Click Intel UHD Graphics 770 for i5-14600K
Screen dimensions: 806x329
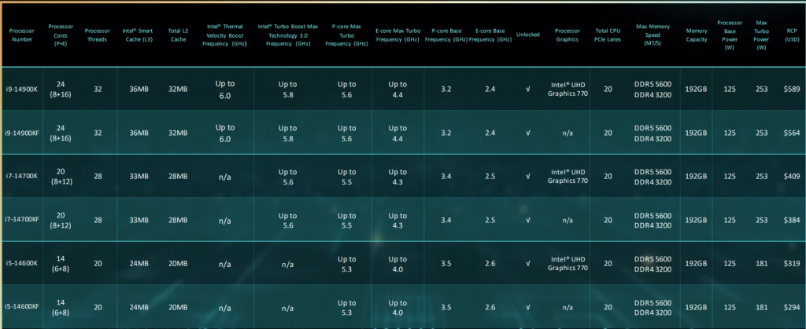568,263
